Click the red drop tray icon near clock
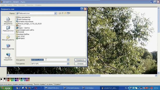Screen dimensions: 160x90 click(x=152, y=88)
